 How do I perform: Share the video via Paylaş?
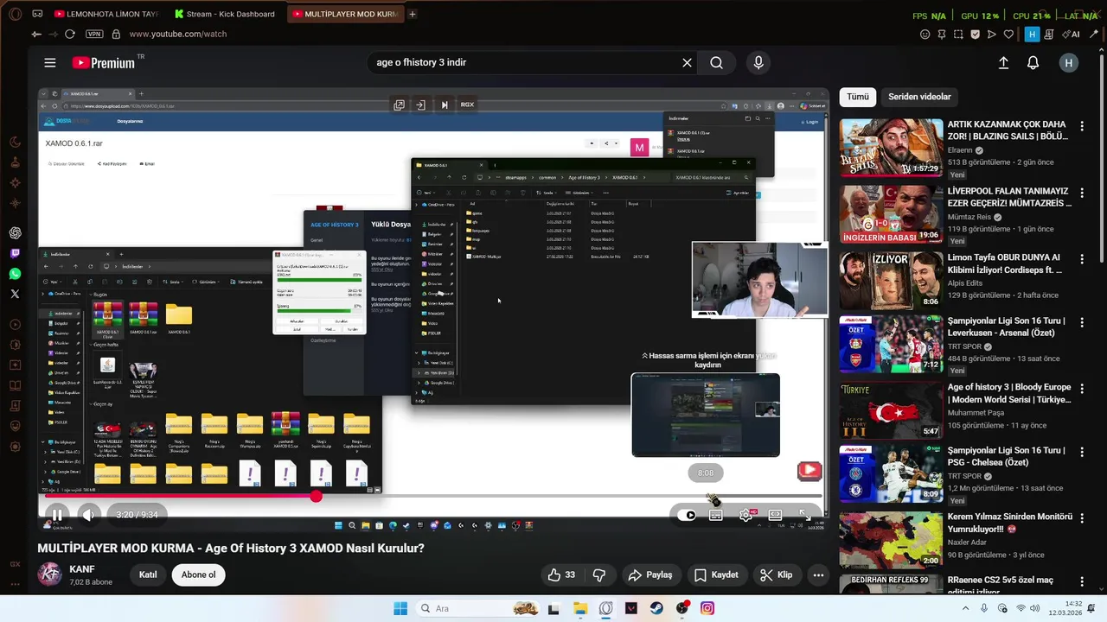(x=649, y=574)
